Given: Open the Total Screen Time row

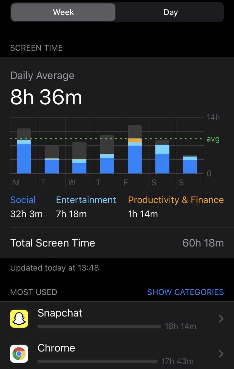Looking at the screenshot, I should [x=117, y=243].
